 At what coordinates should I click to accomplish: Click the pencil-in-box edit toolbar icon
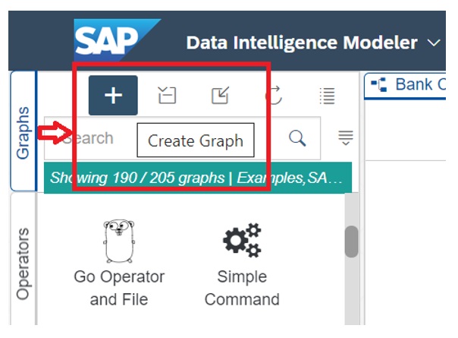tap(220, 96)
